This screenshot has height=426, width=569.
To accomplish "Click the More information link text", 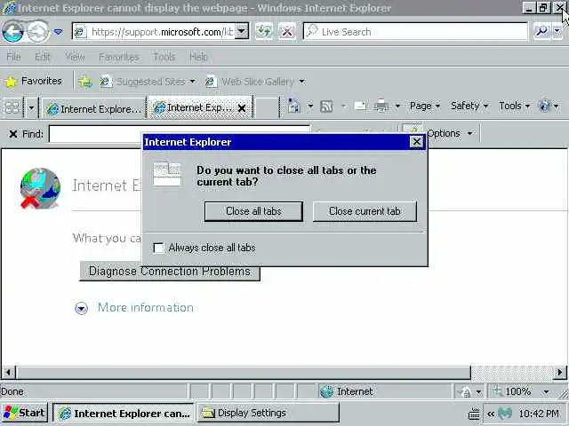I will [146, 308].
